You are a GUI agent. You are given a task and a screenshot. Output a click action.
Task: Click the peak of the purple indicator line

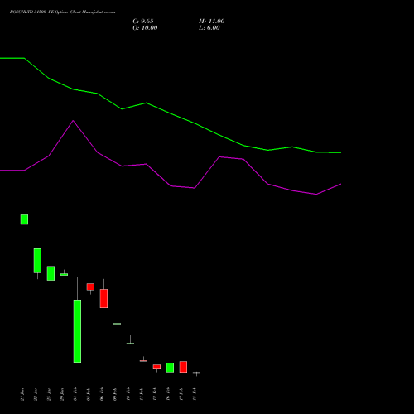tap(73, 121)
